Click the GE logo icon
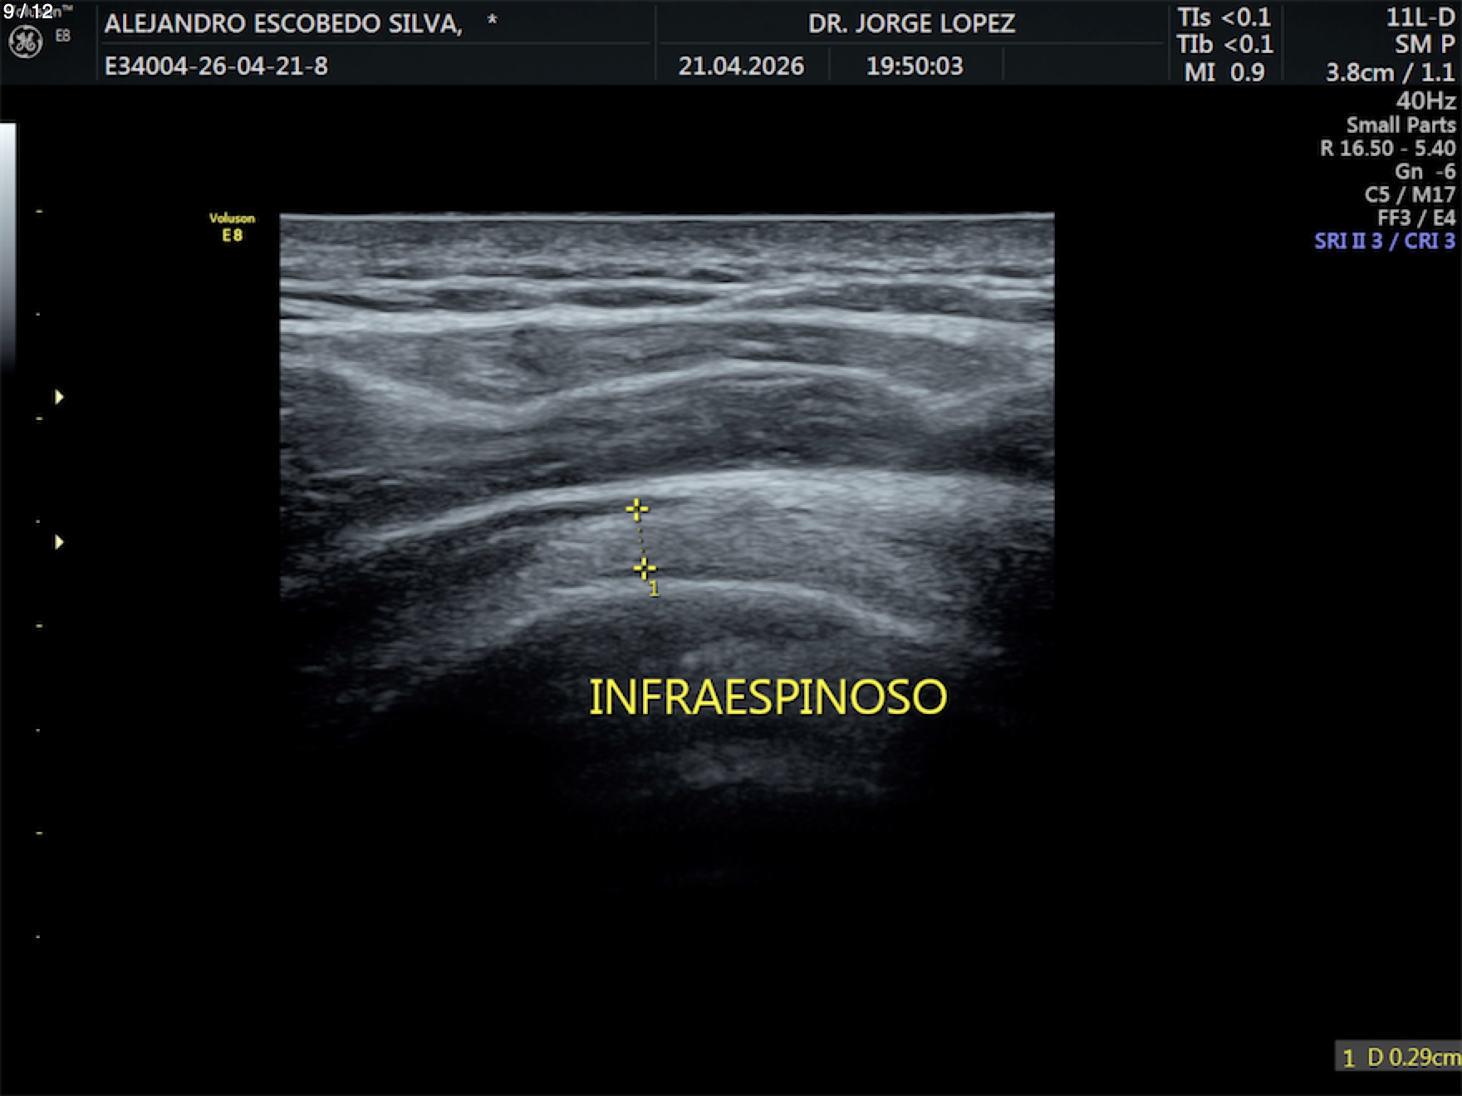Image resolution: width=1462 pixels, height=1096 pixels. point(25,42)
